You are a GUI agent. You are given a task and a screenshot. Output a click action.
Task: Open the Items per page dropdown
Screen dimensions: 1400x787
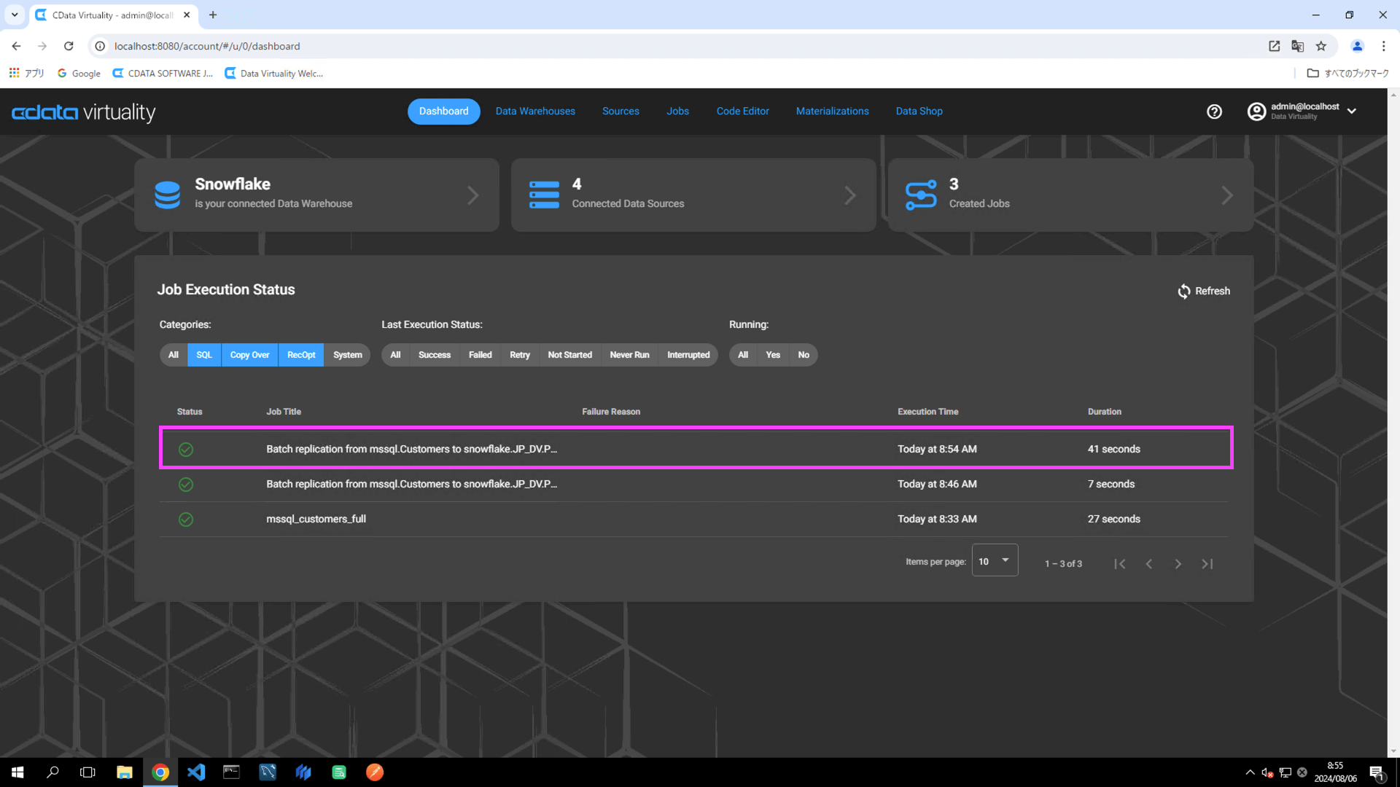coord(995,560)
